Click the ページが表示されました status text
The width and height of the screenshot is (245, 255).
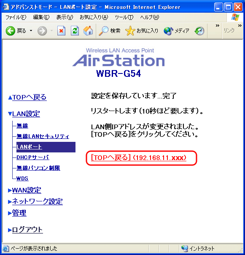34,249
